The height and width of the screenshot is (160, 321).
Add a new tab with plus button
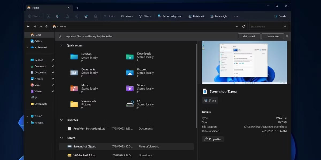click(77, 8)
